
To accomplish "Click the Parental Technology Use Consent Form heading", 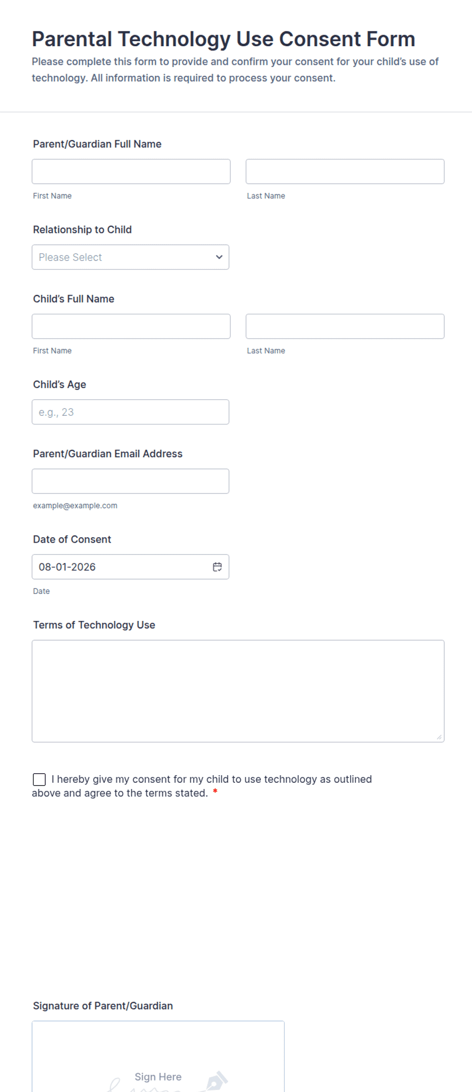I will point(223,39).
